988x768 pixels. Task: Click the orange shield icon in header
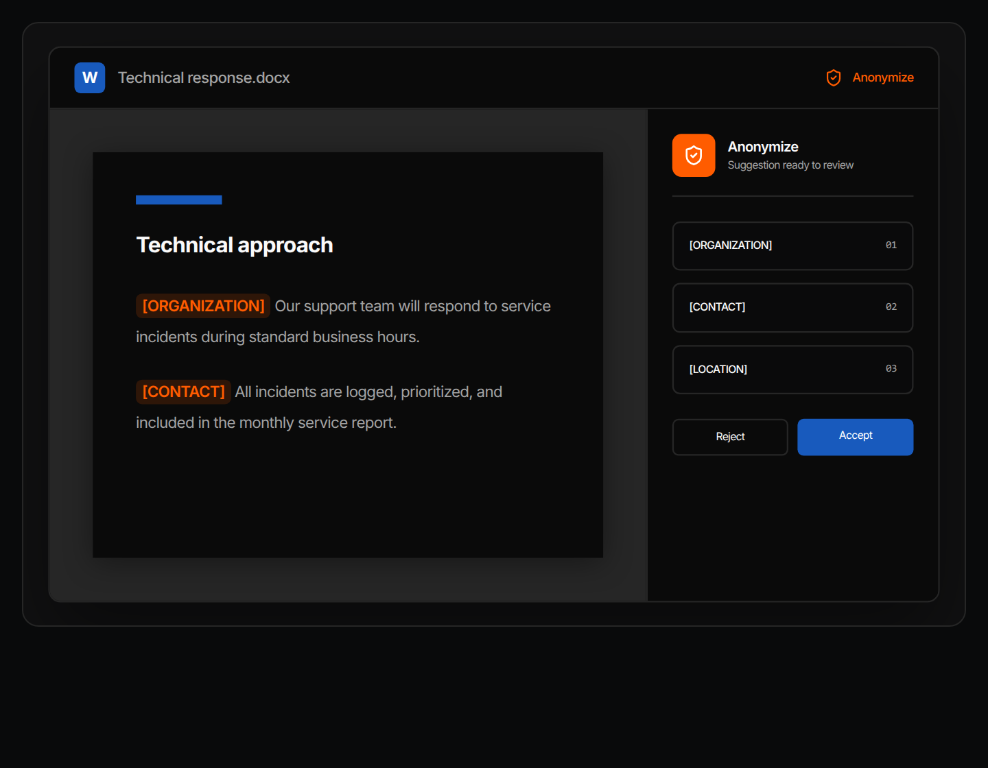click(x=834, y=77)
